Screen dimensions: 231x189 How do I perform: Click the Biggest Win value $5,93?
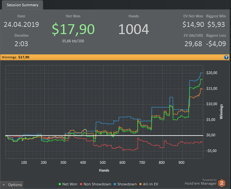tap(216, 24)
